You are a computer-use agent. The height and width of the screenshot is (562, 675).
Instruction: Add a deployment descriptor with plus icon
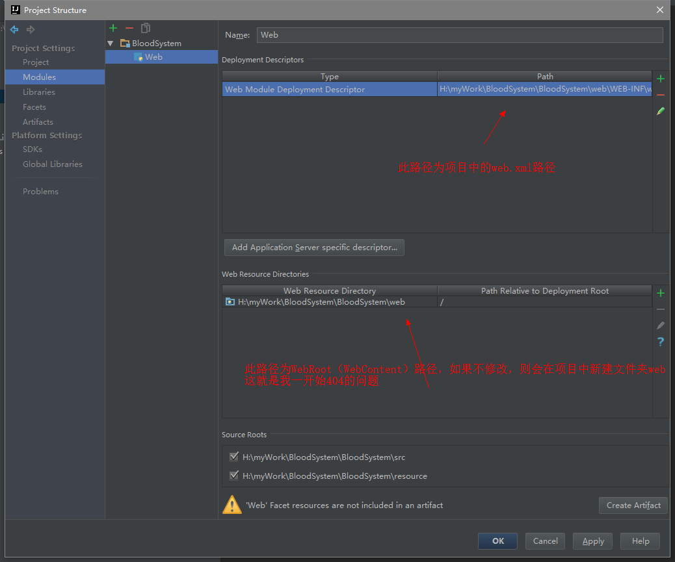[661, 79]
